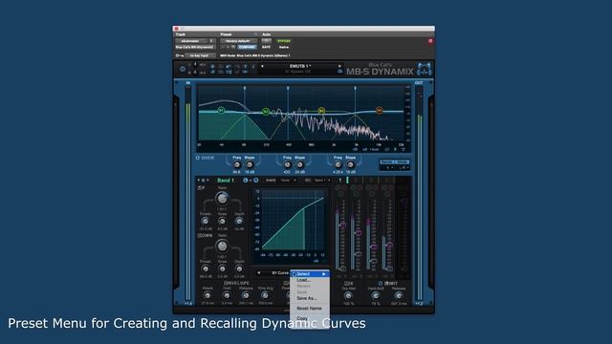Click the COMPARE button in plugin header

(247, 47)
